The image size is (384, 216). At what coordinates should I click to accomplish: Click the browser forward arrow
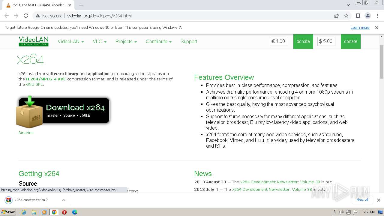coord(16,16)
